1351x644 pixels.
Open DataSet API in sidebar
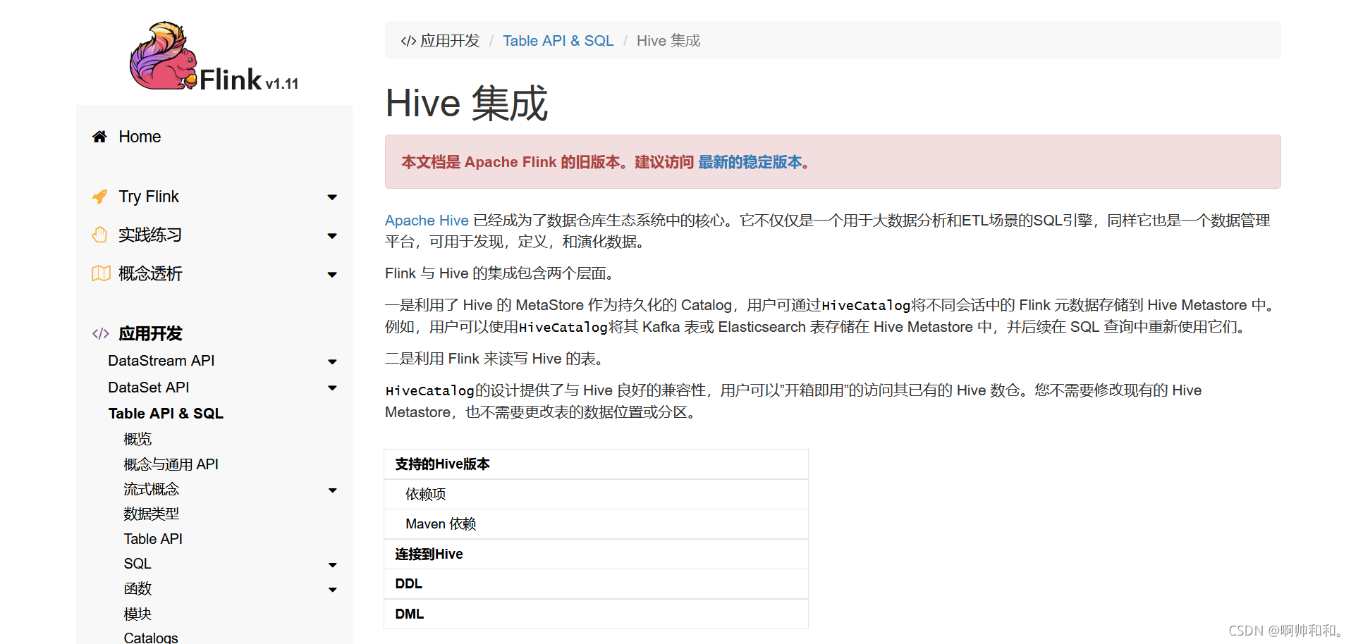149,388
